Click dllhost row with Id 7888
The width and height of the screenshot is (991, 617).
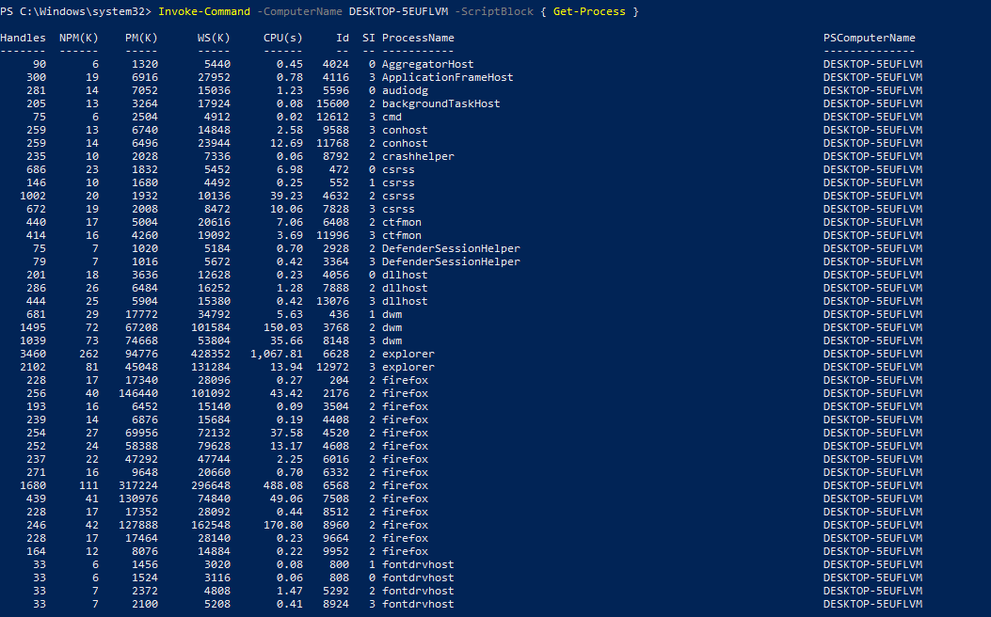click(x=461, y=288)
